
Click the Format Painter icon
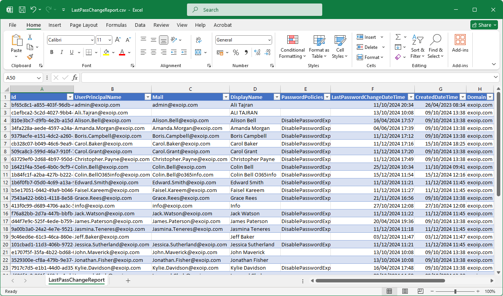(x=30, y=57)
